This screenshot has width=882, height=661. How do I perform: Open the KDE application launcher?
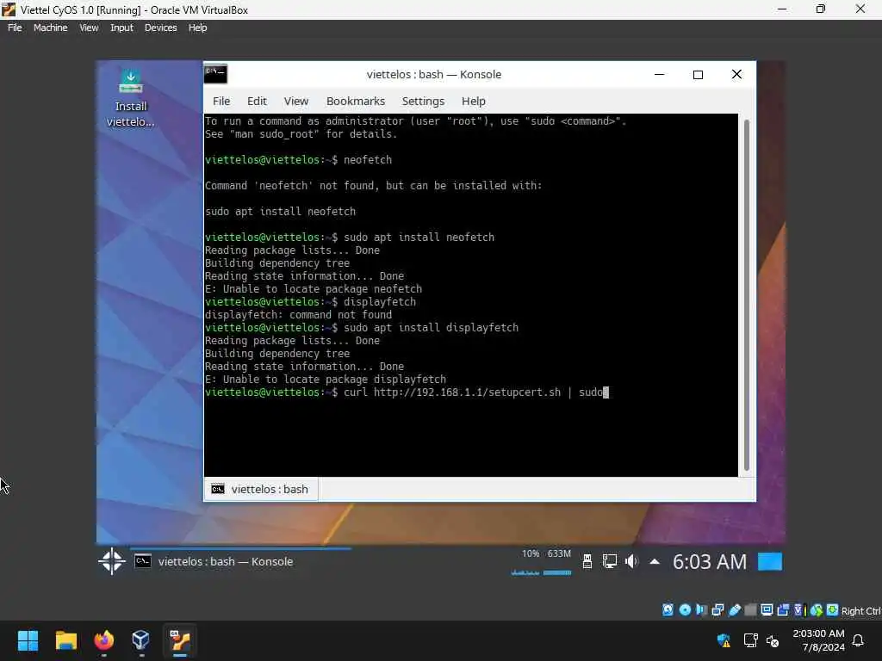(x=112, y=561)
